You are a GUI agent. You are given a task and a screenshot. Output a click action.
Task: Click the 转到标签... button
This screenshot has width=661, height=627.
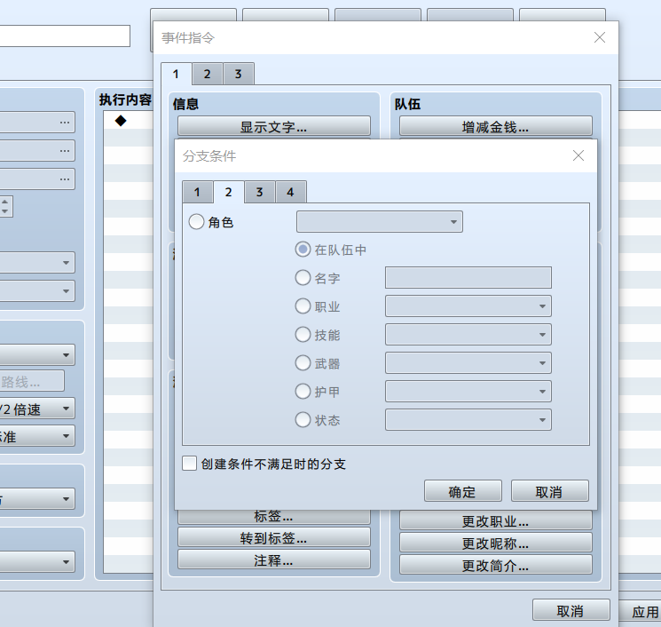[x=274, y=537]
